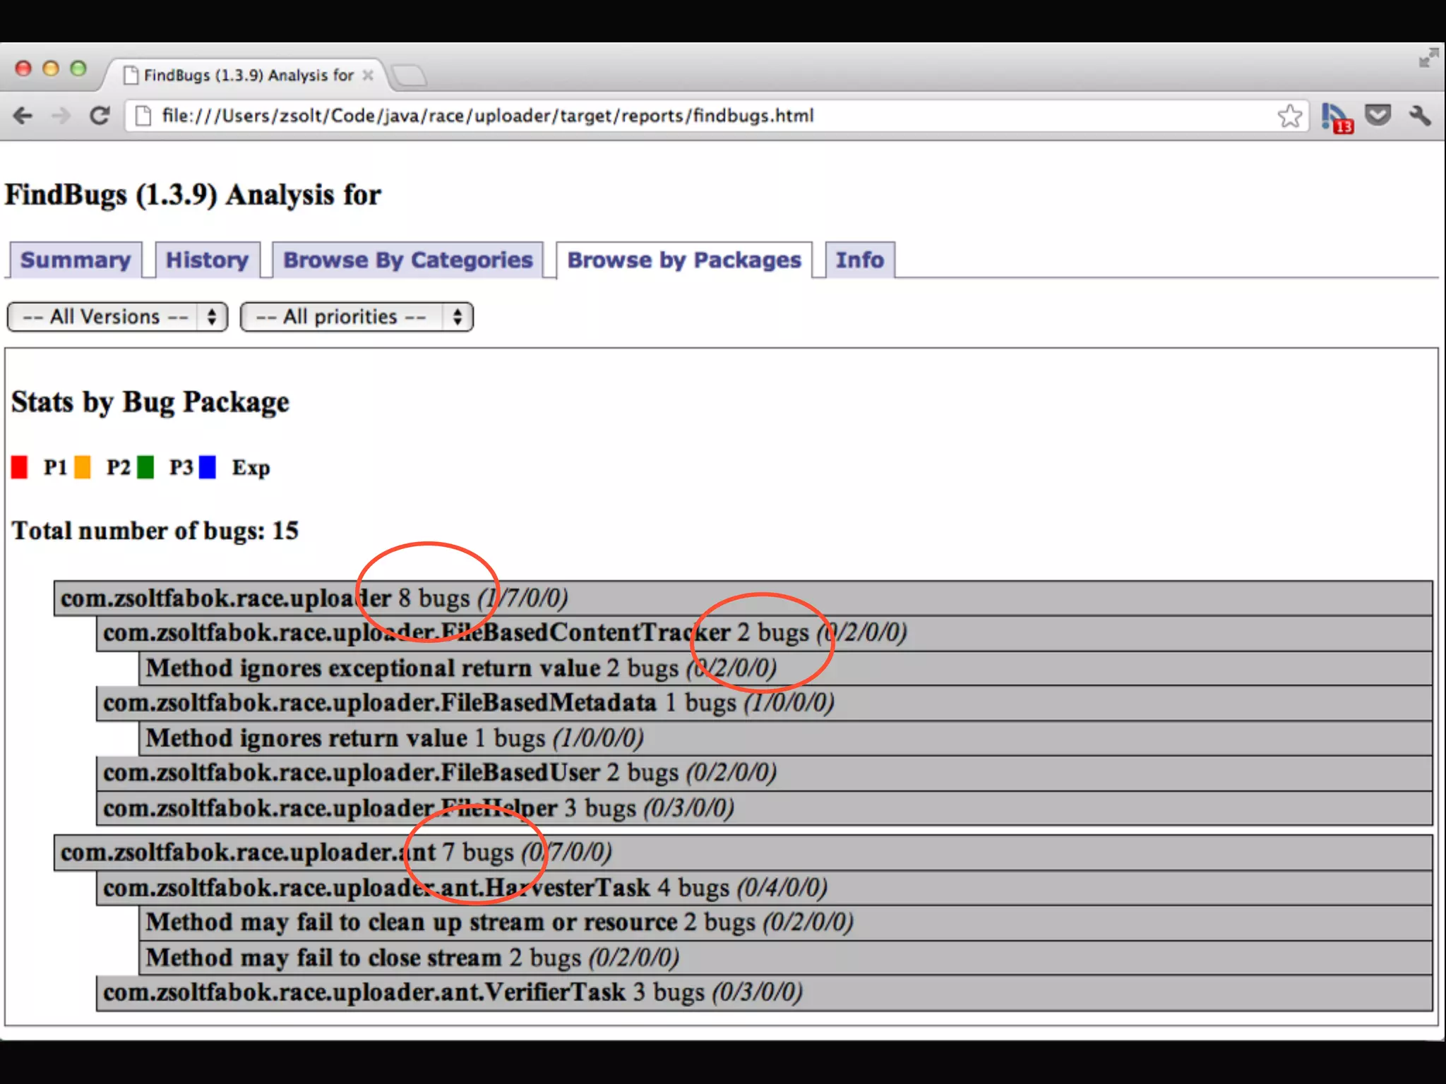Open the wrench settings menu
Image resolution: width=1446 pixels, height=1084 pixels.
click(x=1420, y=116)
